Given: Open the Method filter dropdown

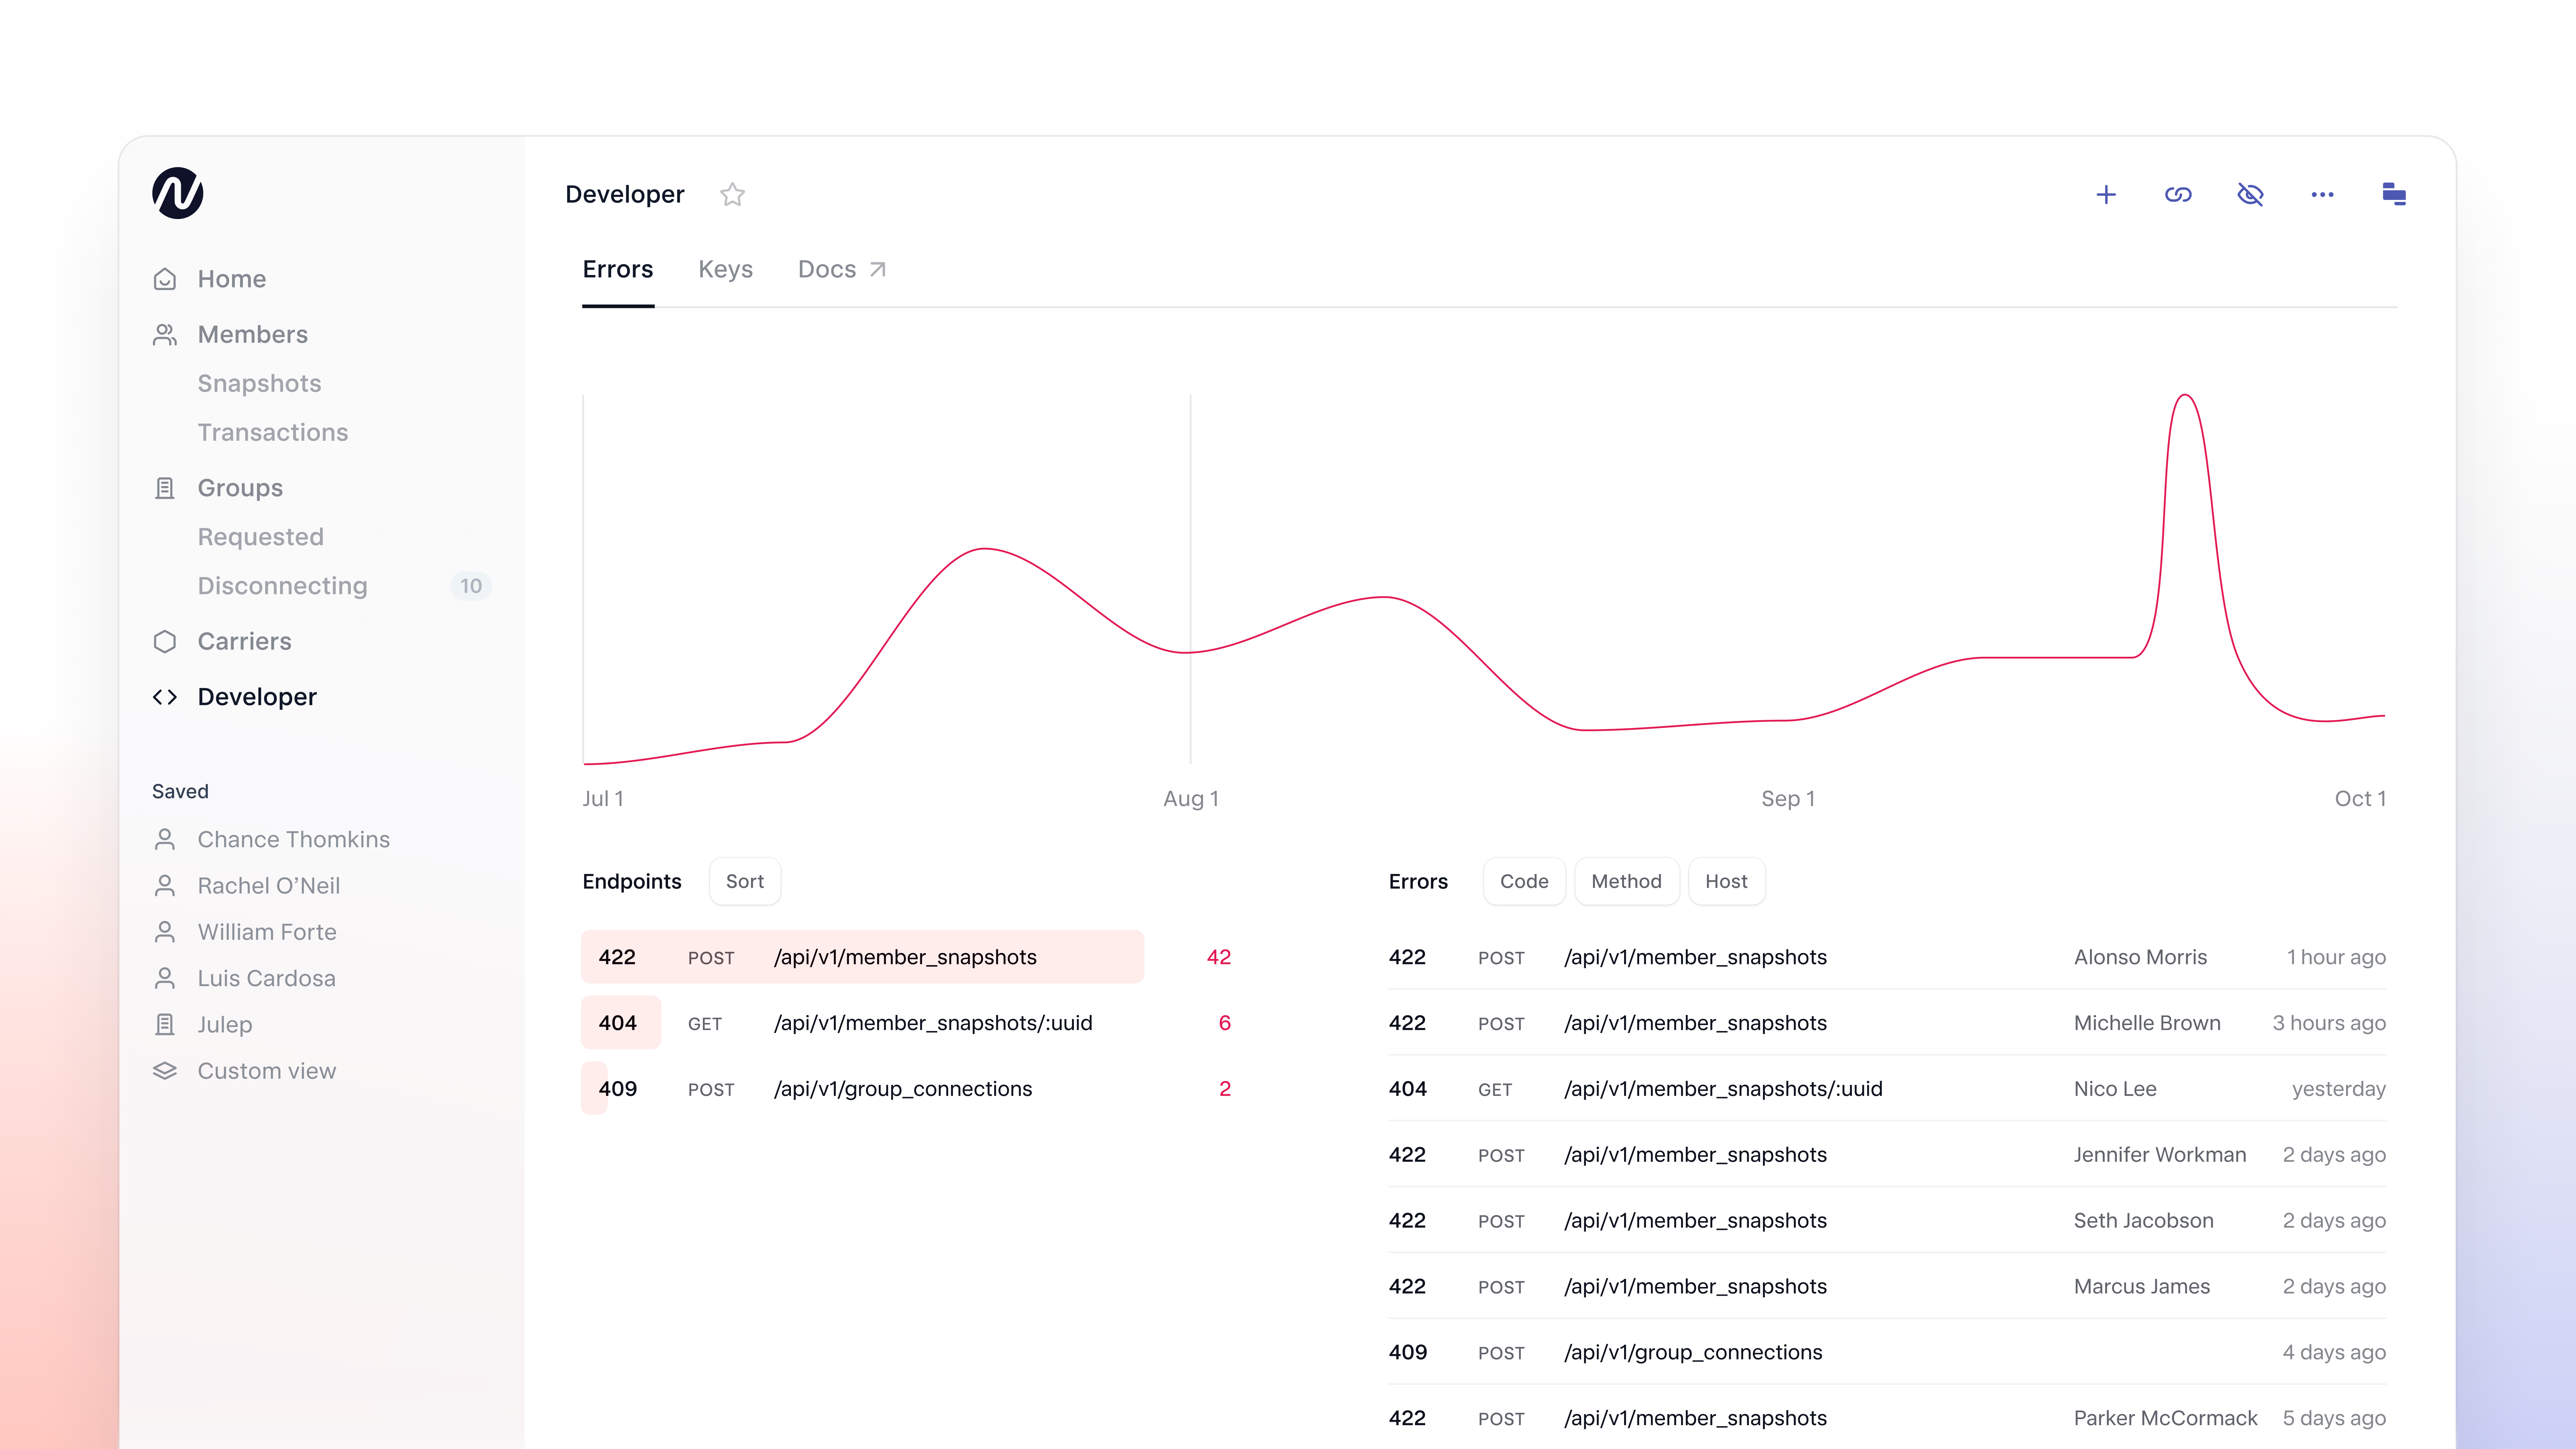Looking at the screenshot, I should point(1627,881).
